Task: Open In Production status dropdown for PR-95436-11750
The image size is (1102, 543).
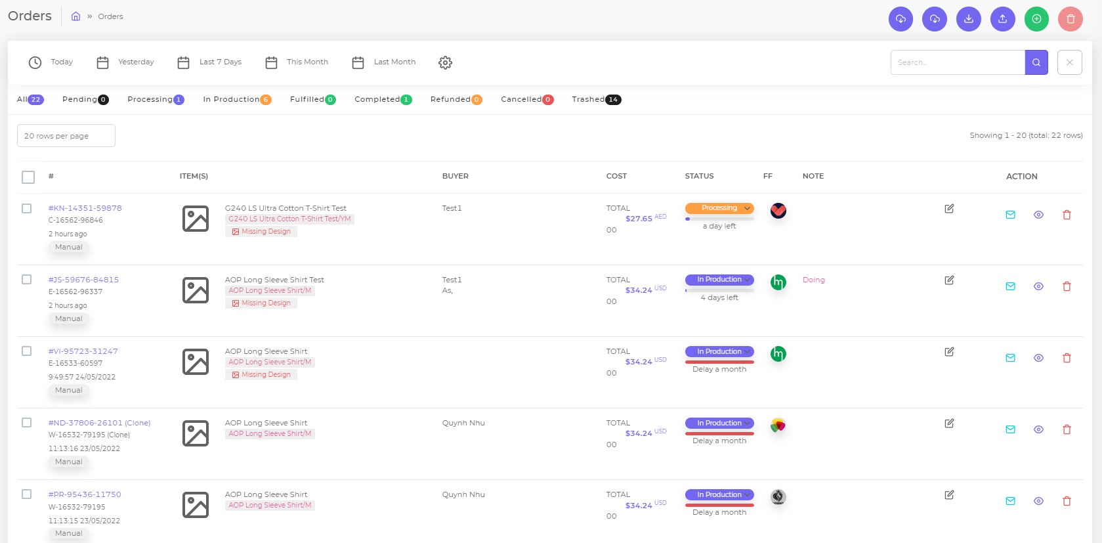Action: [x=719, y=495]
